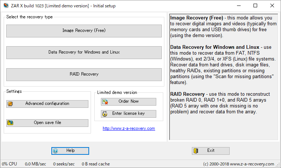Maximize the ZAR X window

click(255, 6)
